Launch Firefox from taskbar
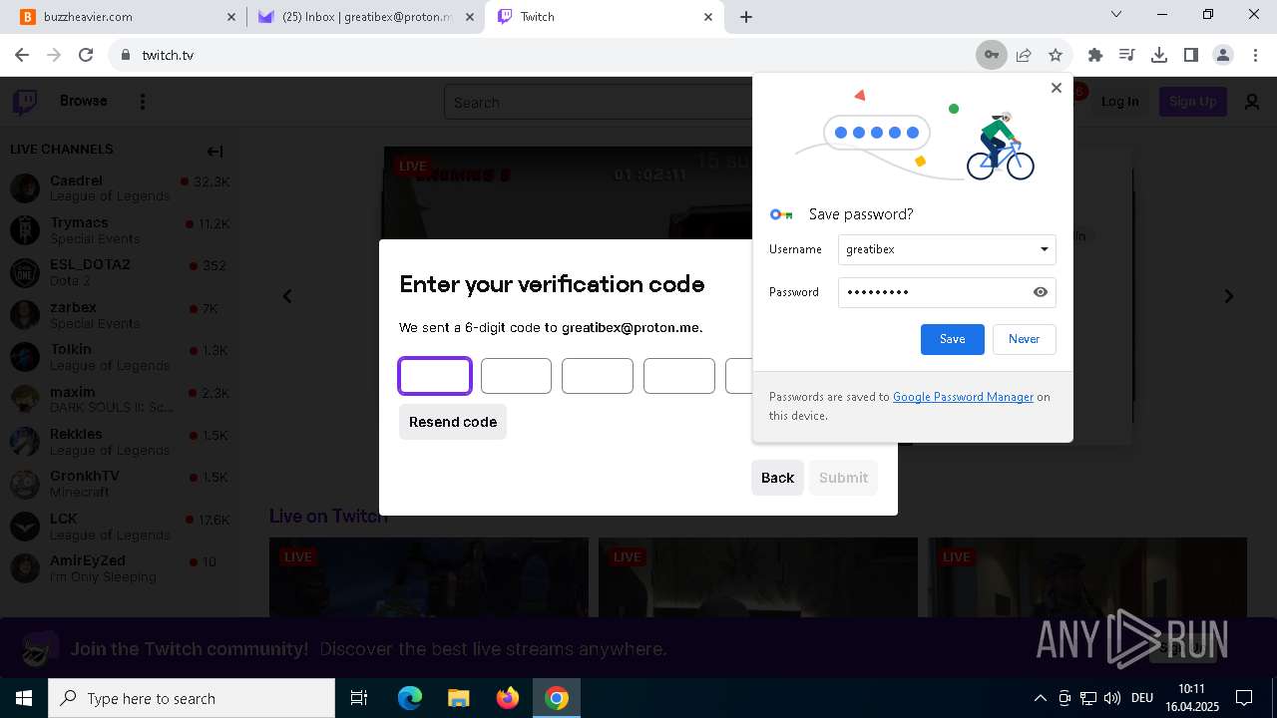The image size is (1277, 718). click(507, 698)
